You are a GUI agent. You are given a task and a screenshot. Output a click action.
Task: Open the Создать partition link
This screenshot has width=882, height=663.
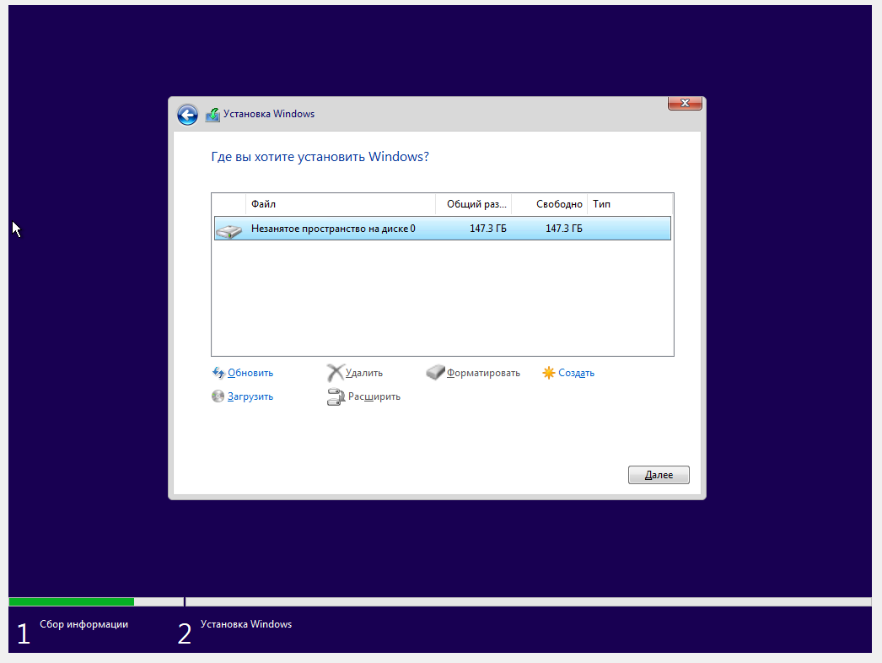click(x=576, y=373)
